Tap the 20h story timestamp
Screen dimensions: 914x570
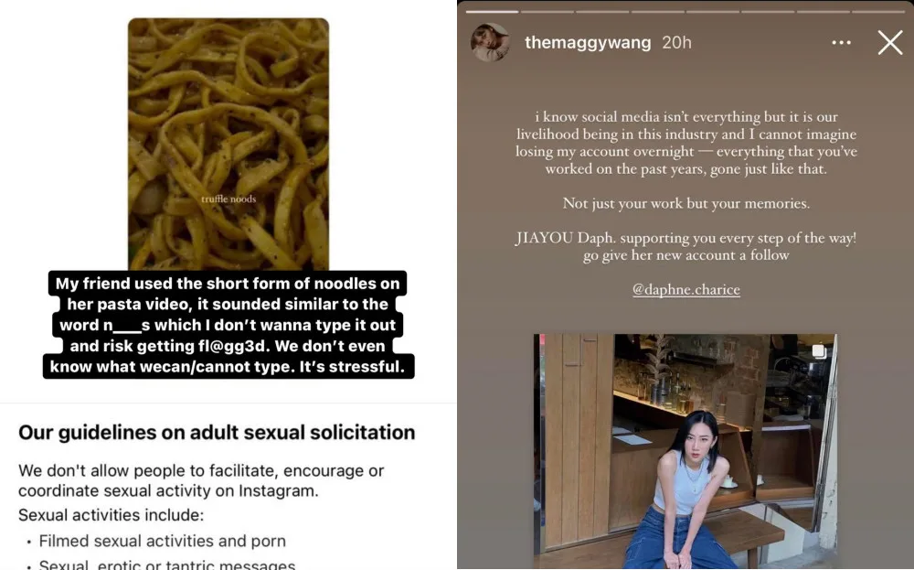pyautogui.click(x=676, y=43)
